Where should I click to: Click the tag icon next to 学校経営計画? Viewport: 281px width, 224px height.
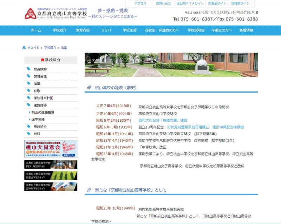click(x=28, y=98)
